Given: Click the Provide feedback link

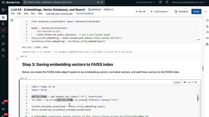Looking at the screenshot, I should (x=85, y=14).
